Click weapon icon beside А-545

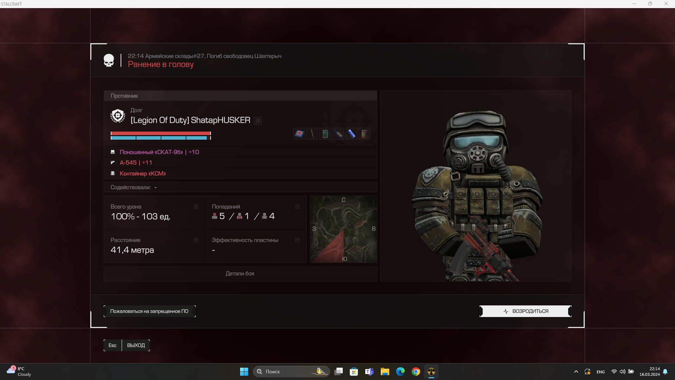113,163
